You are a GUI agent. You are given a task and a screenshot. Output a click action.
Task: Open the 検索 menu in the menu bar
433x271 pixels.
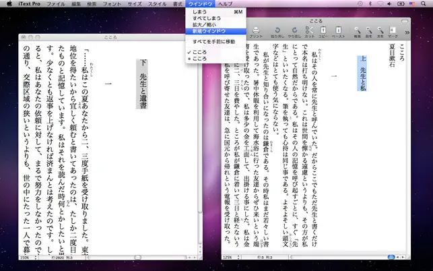point(92,4)
